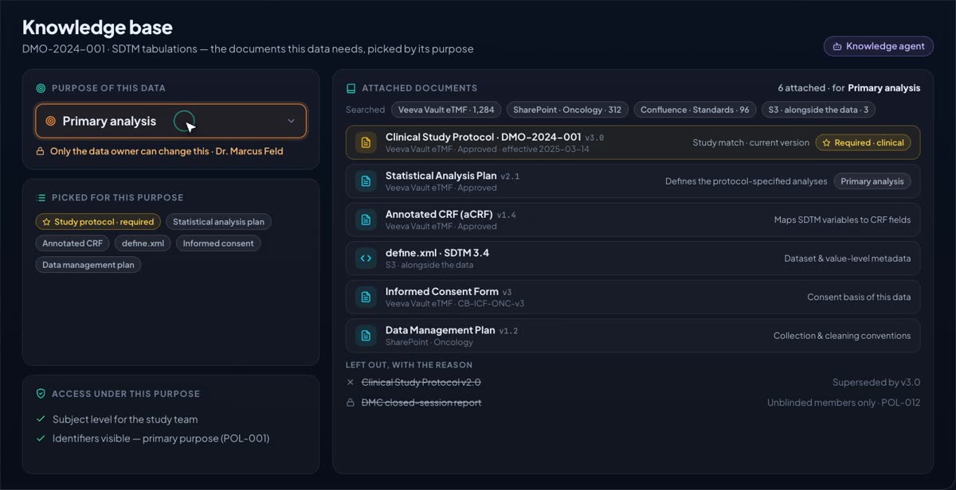Click the Superseded by v3.0 reason text
The height and width of the screenshot is (490, 956).
(876, 383)
